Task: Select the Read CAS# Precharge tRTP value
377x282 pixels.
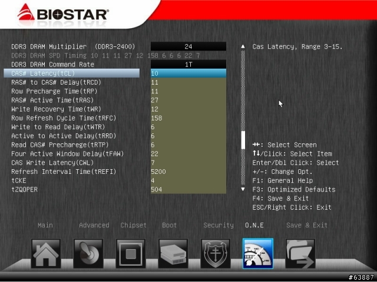Action: pos(188,145)
